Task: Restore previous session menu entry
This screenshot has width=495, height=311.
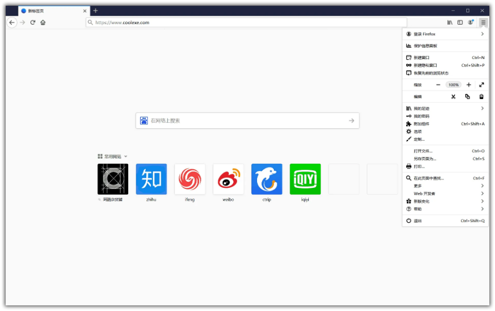Action: [445, 73]
